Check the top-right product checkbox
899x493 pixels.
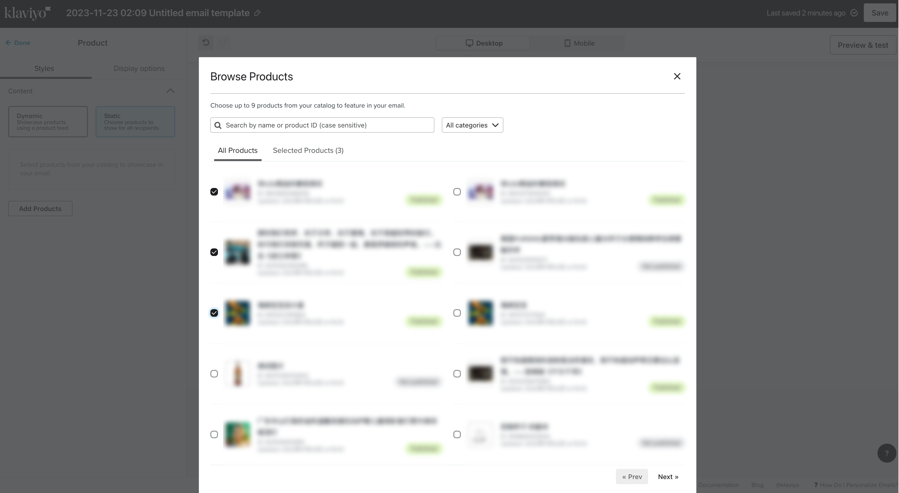pyautogui.click(x=457, y=192)
